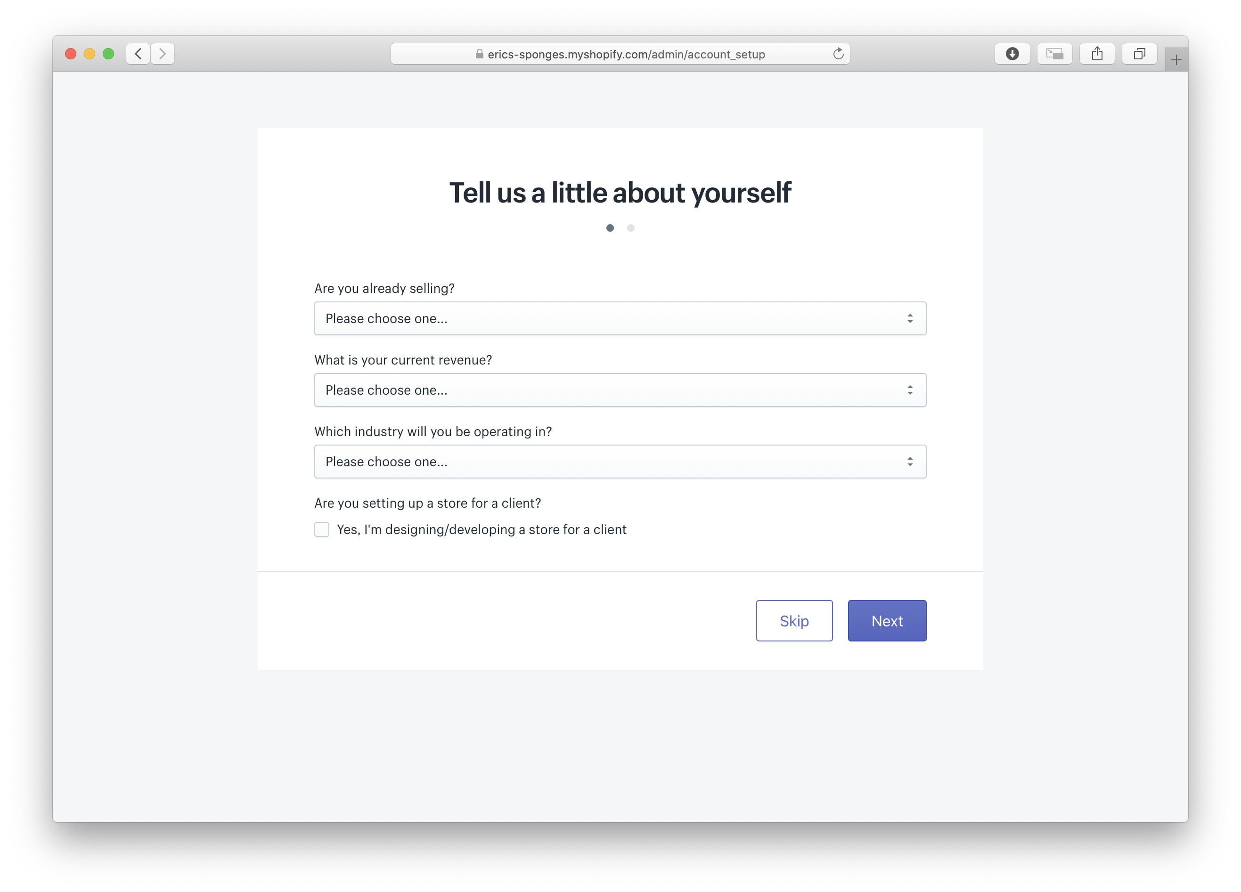Expand the current revenue dropdown

[620, 390]
